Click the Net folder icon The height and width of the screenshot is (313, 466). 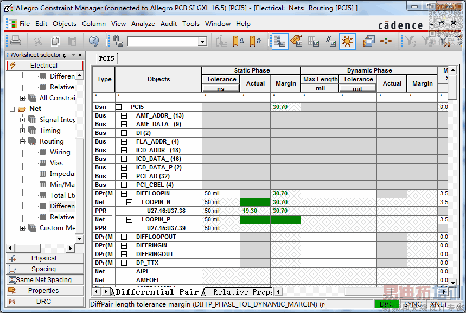click(22, 109)
